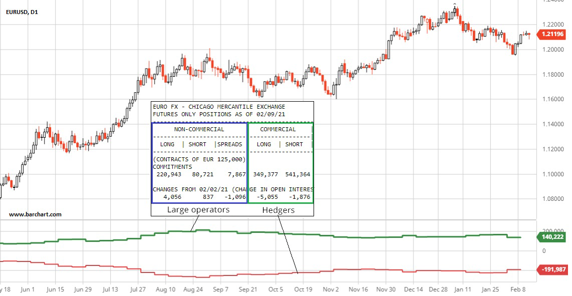Select Nov 30 on the time axis

(x=386, y=289)
